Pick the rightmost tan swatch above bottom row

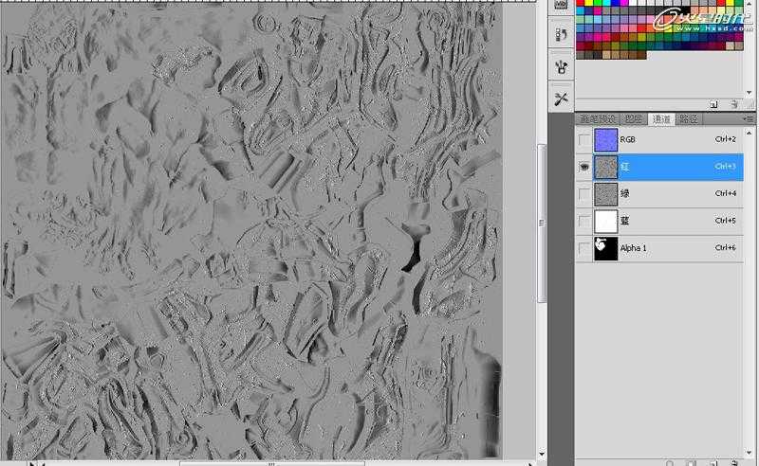(x=739, y=46)
